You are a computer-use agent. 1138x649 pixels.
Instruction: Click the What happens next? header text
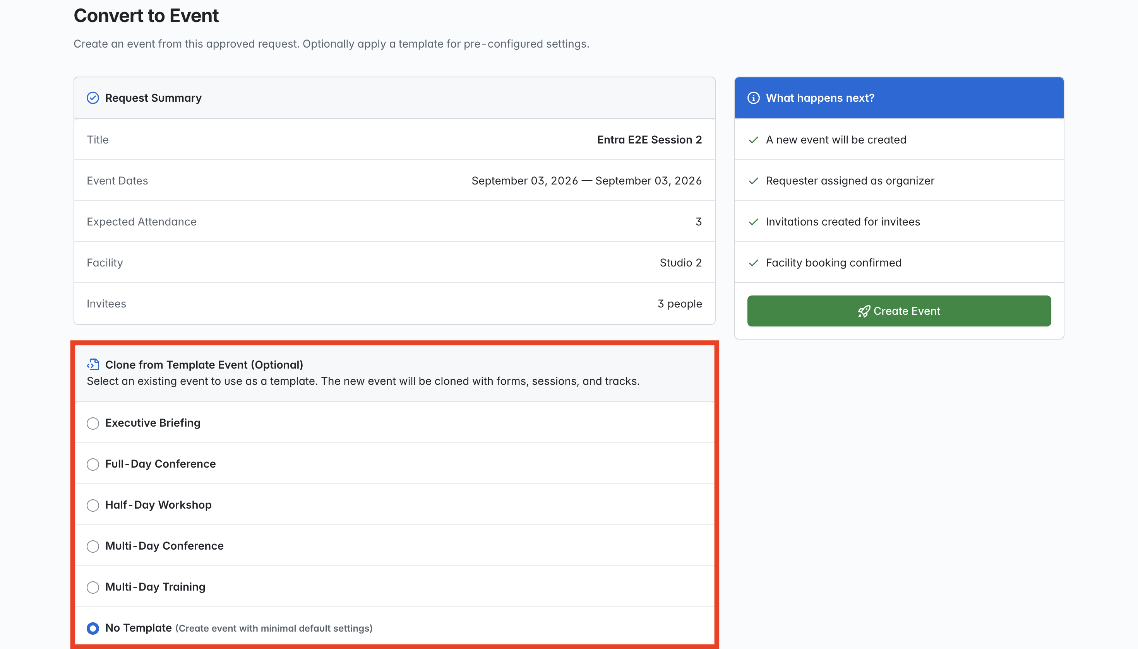click(x=820, y=98)
